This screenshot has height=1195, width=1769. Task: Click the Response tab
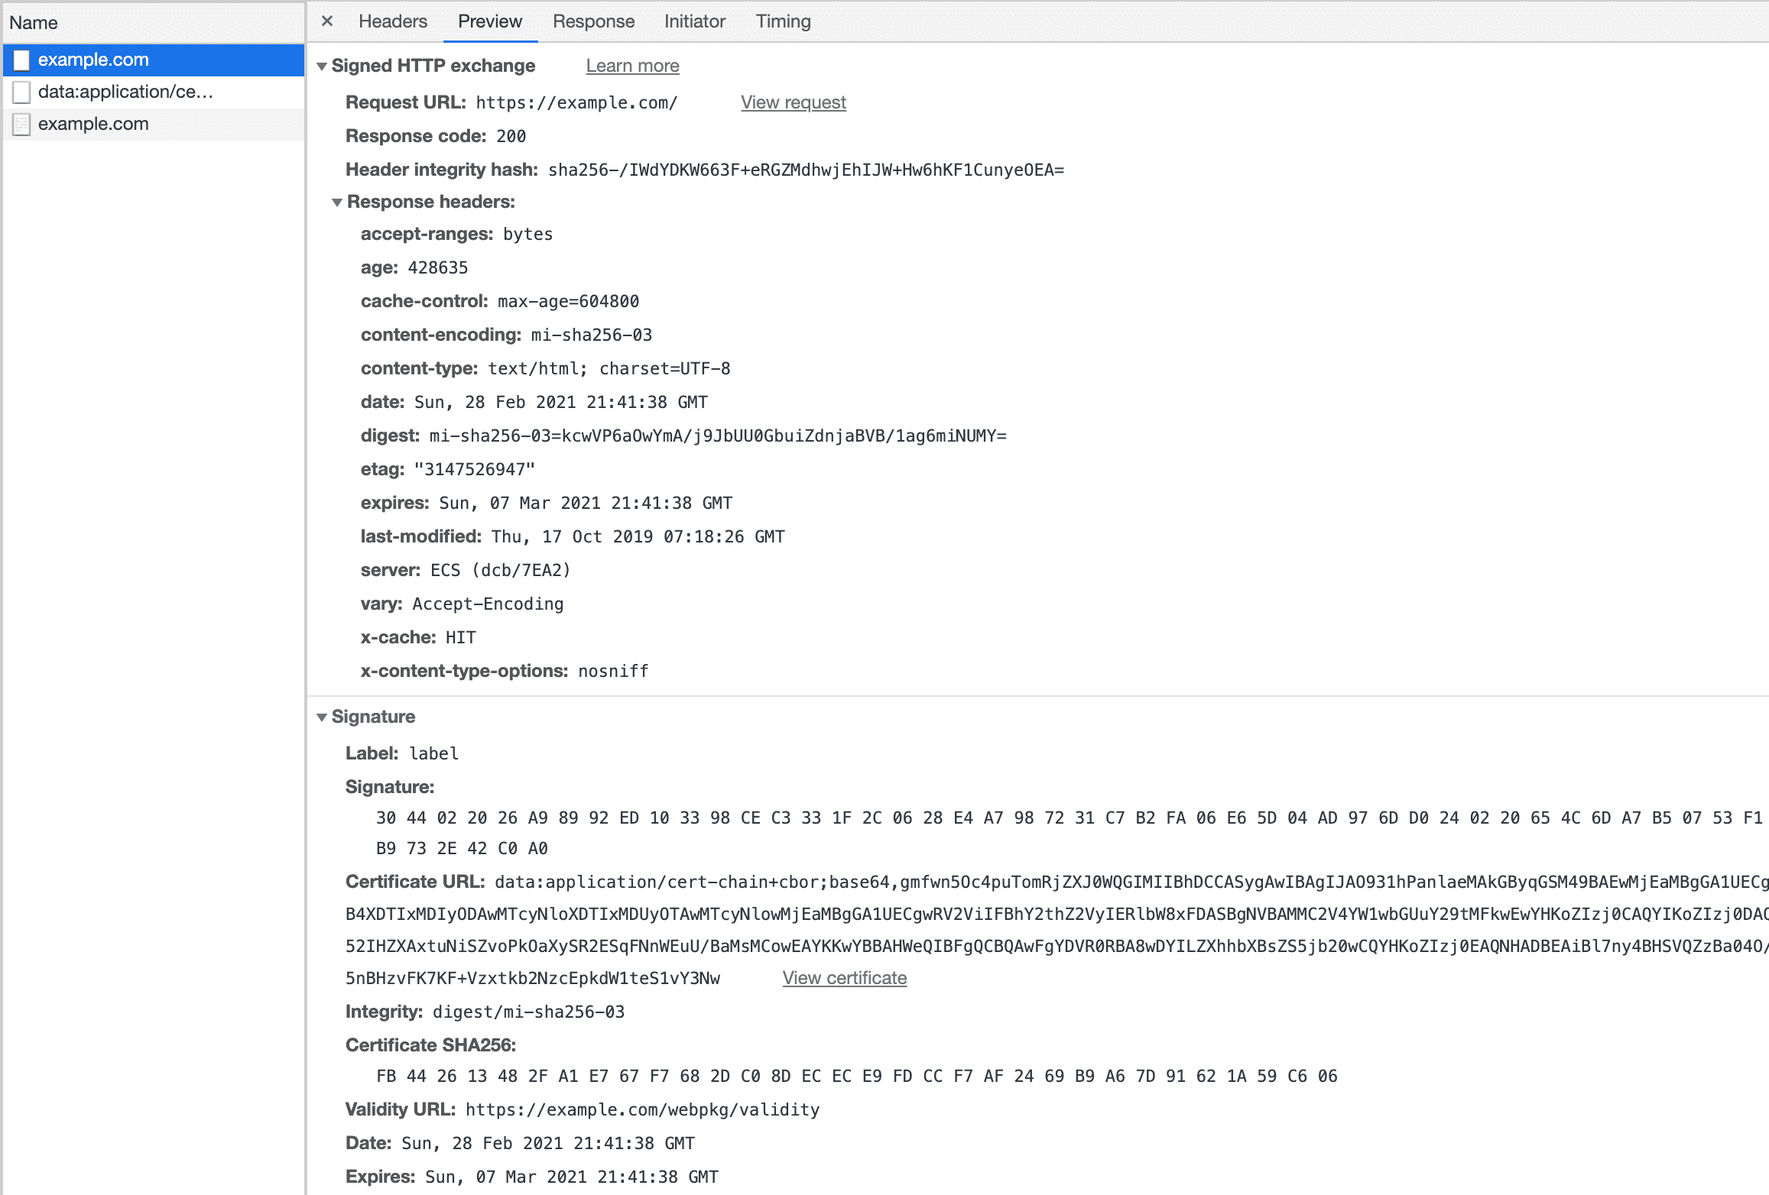pyautogui.click(x=592, y=20)
